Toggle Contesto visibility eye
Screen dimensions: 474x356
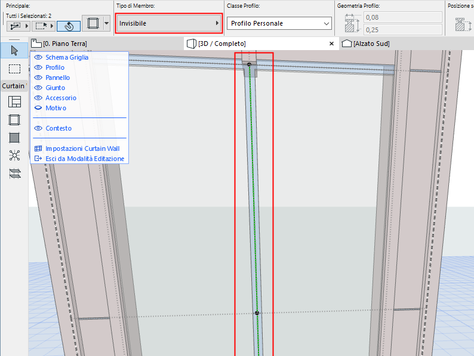click(x=38, y=128)
